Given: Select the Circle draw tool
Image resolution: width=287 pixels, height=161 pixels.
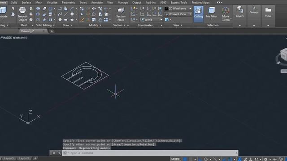Looking at the screenshot, I should [x=72, y=14].
